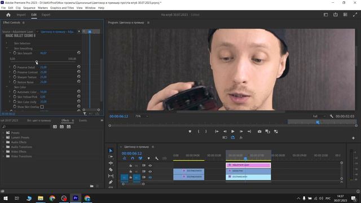Expand the Video Effects folder
The height and width of the screenshot is (203, 361).
click(x=3, y=152)
